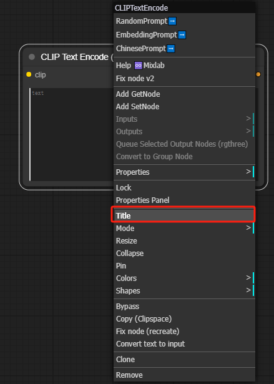Remove the node via Remove entry
Viewport: 274px width, 384px height.
point(184,375)
